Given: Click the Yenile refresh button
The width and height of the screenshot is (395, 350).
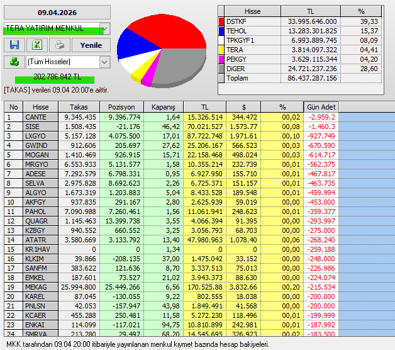Looking at the screenshot, I should tap(91, 45).
